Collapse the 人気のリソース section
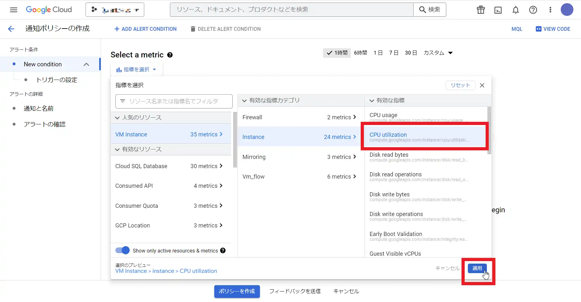The height and width of the screenshot is (302, 581). click(x=171, y=118)
